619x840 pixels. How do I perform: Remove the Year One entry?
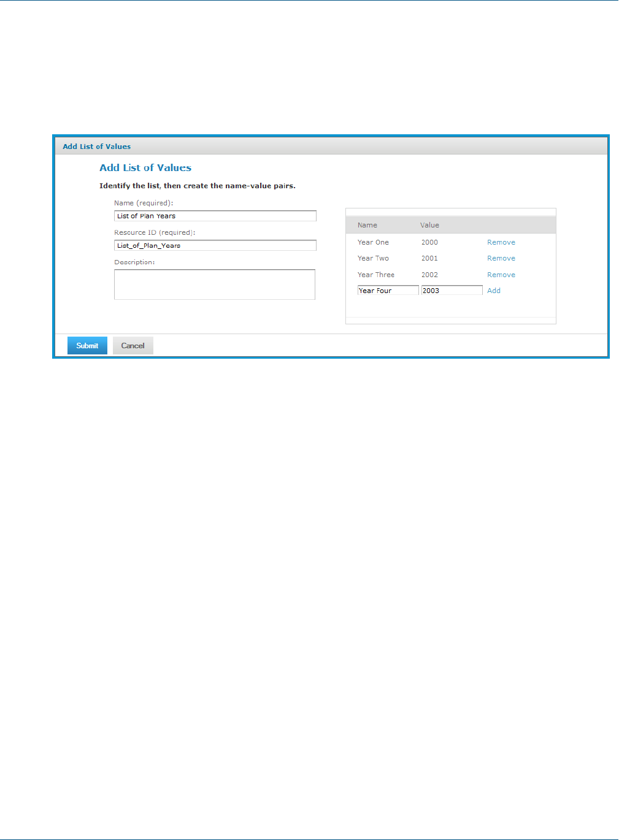click(x=501, y=242)
